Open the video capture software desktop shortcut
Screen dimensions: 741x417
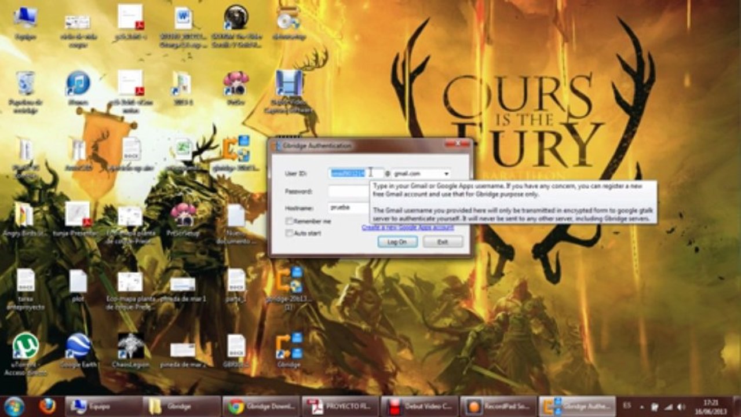289,92
